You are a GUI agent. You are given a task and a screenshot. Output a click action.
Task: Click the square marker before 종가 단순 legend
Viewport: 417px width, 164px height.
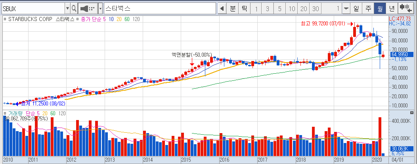[x=77, y=19]
